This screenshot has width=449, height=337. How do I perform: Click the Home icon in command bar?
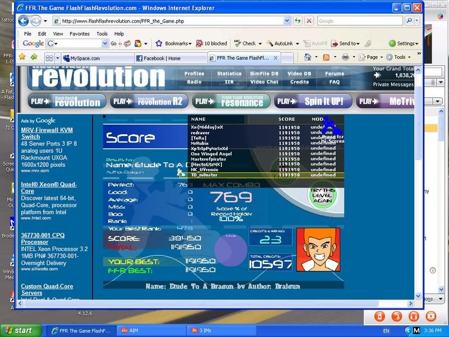tap(308, 57)
